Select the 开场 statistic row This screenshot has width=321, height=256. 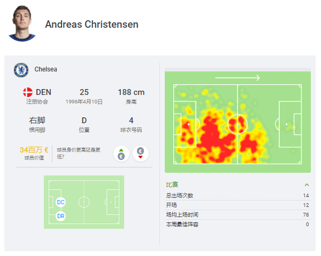coord(238,205)
